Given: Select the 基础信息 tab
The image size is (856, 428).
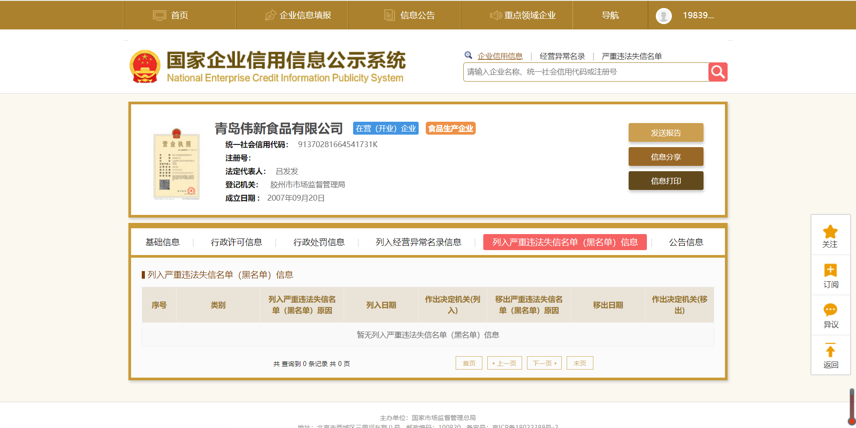Looking at the screenshot, I should (x=162, y=242).
